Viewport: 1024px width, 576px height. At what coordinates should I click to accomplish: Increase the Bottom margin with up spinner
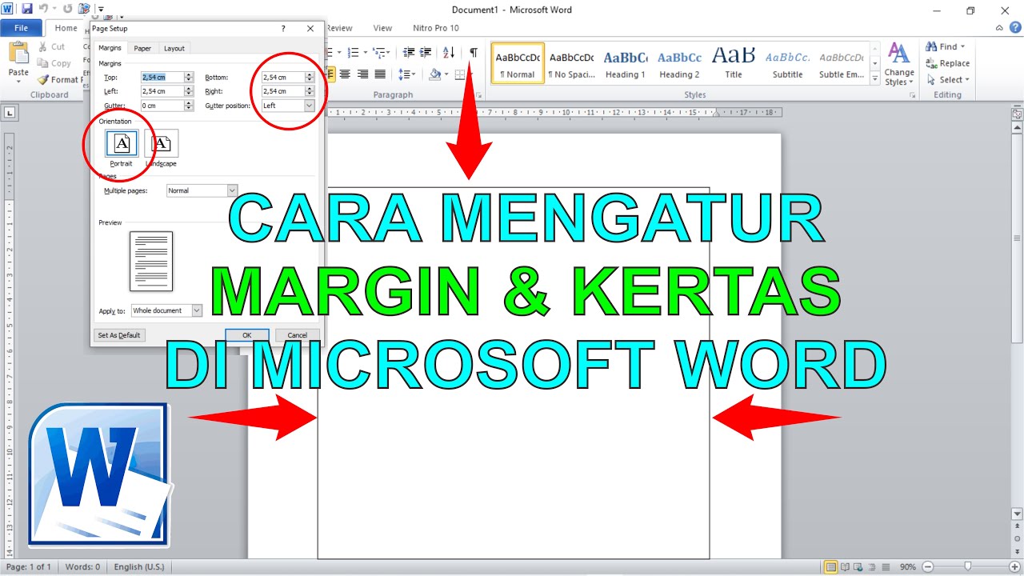[310, 75]
